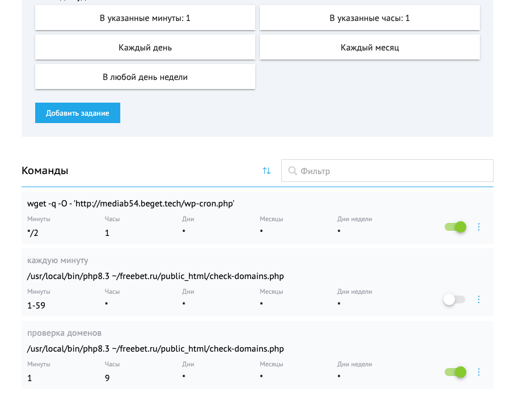Open the three-dot menu for the wp-cron.php task
Image resolution: width=506 pixels, height=414 pixels.
(x=479, y=227)
